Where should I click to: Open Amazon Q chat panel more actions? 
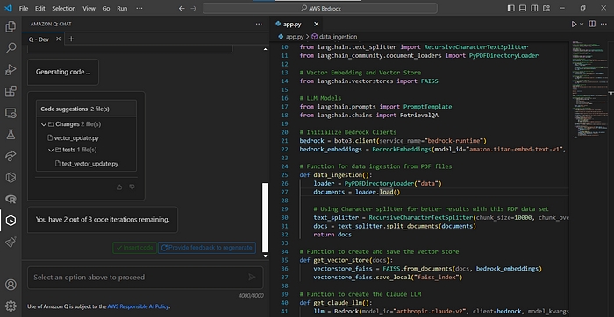[259, 24]
